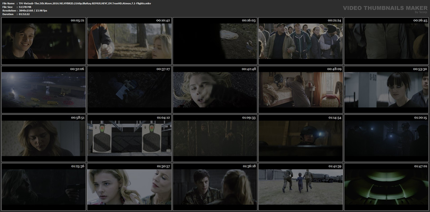Select the helmeted soldier frame at 01:14:54
Image resolution: width=430 pixels, height=212 pixels.
point(301,138)
